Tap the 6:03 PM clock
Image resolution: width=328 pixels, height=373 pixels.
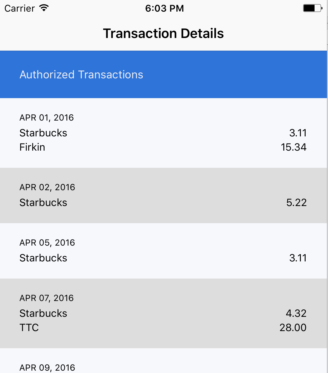(165, 8)
